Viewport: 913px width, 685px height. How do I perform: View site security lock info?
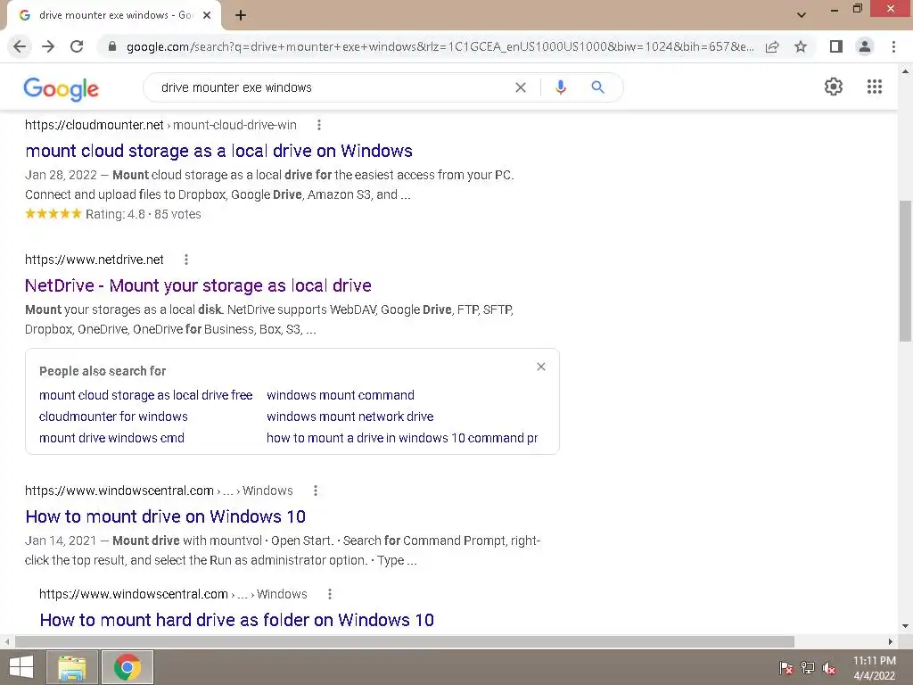tap(112, 46)
